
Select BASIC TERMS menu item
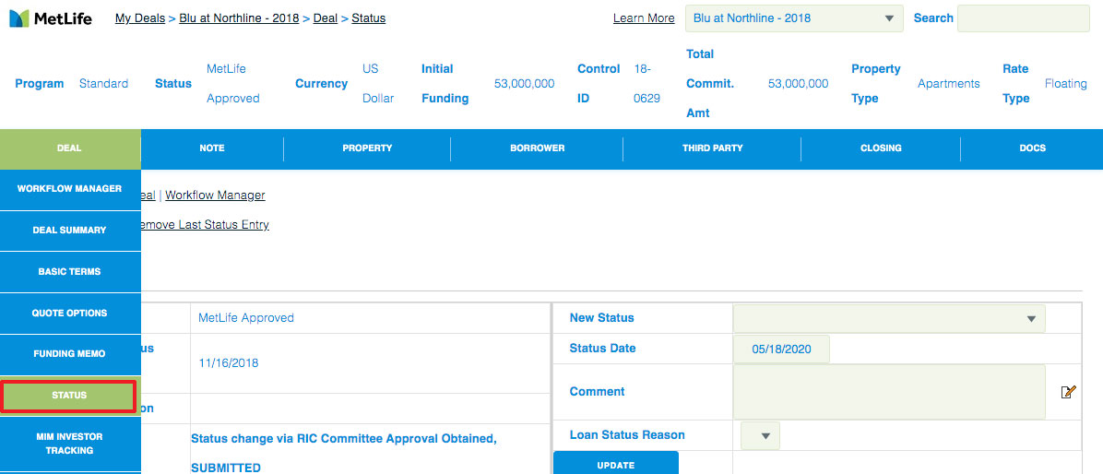point(70,271)
